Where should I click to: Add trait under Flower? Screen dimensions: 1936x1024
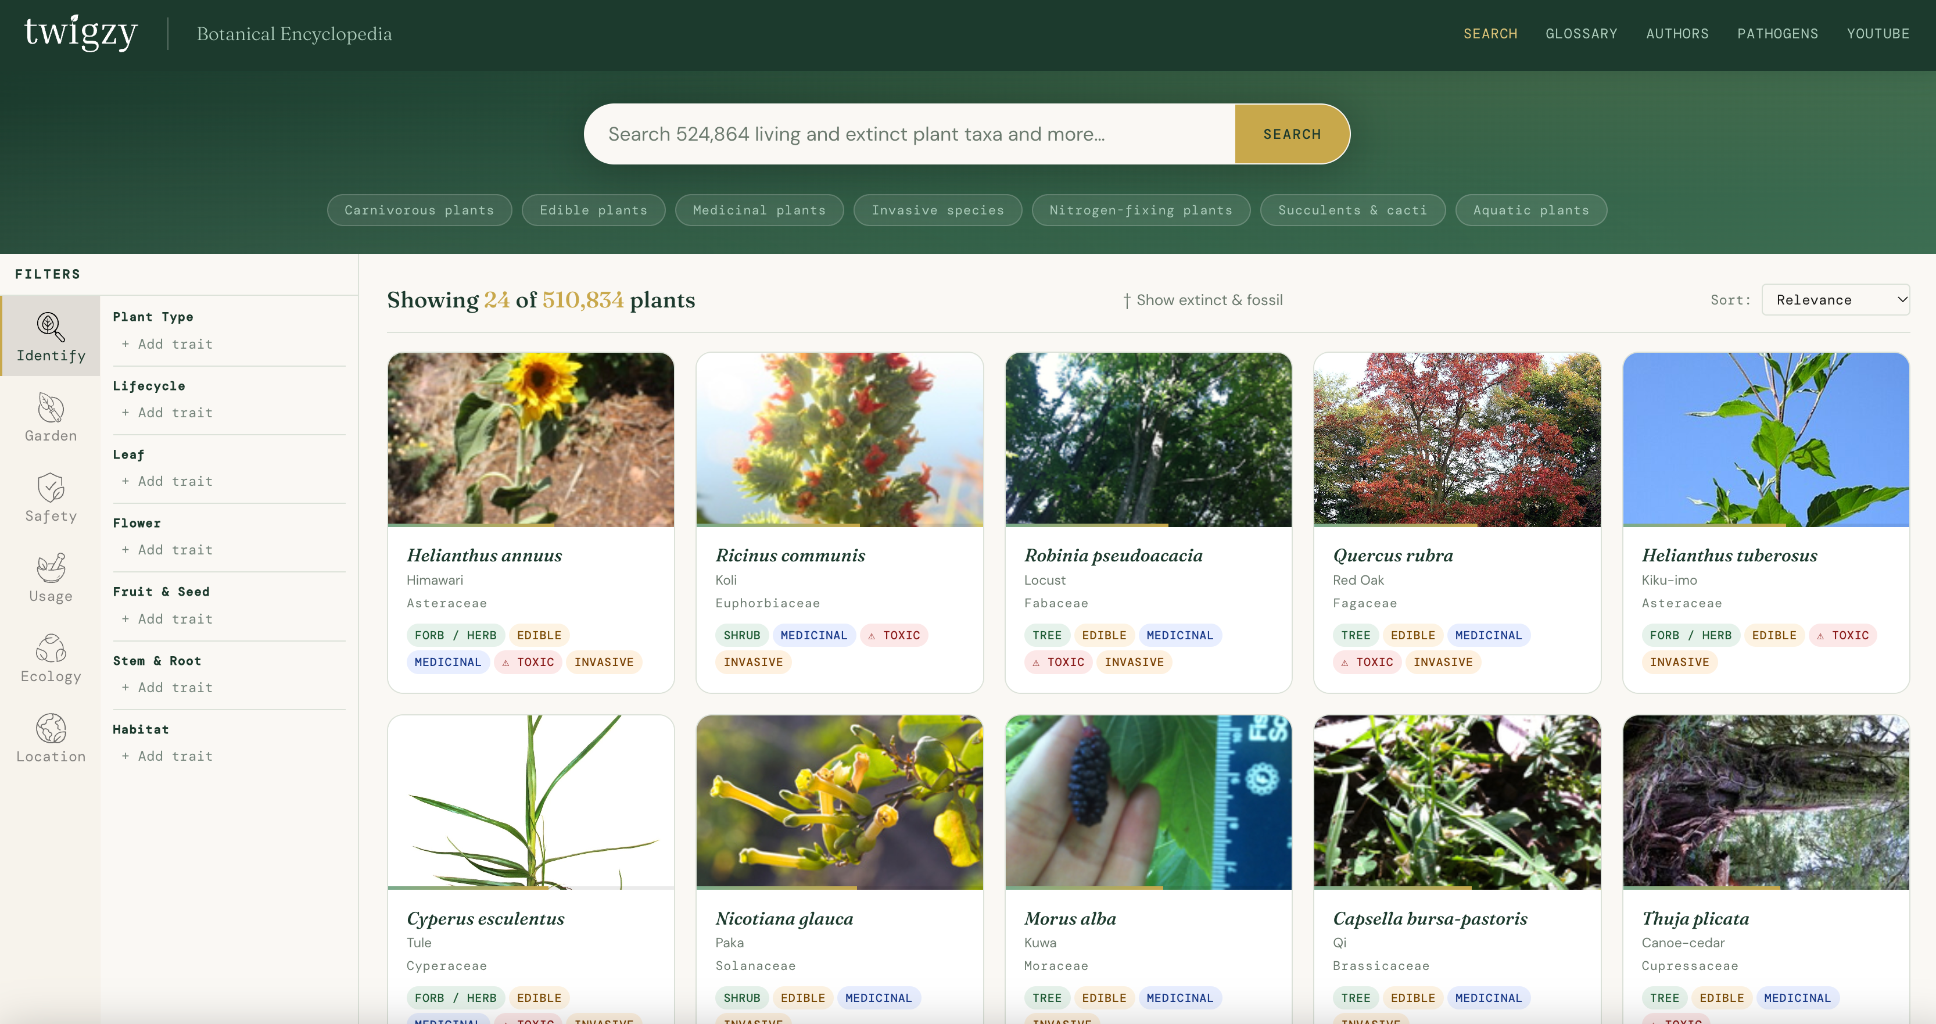(x=167, y=550)
